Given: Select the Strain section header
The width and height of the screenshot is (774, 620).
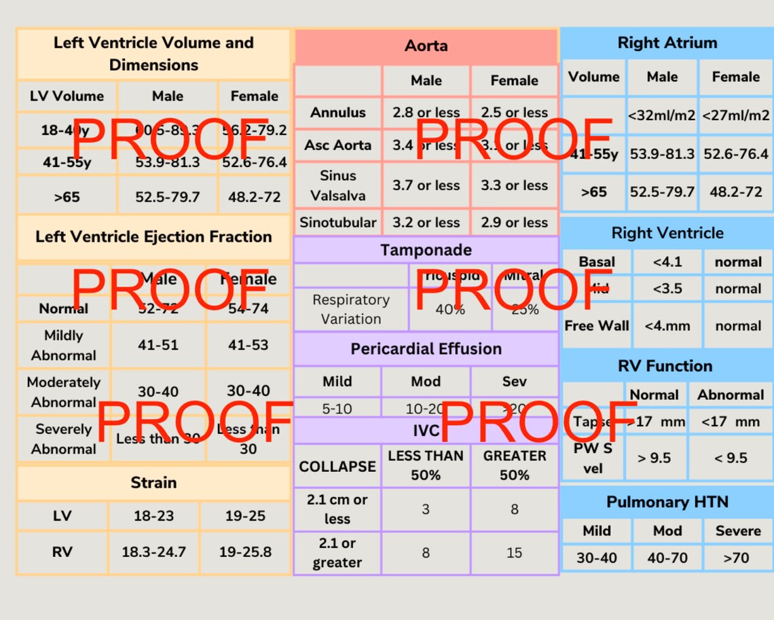Looking at the screenshot, I should click(153, 483).
